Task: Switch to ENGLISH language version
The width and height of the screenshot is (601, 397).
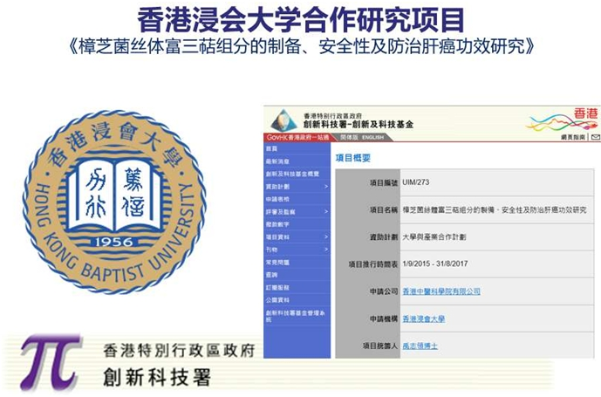Action: point(372,137)
